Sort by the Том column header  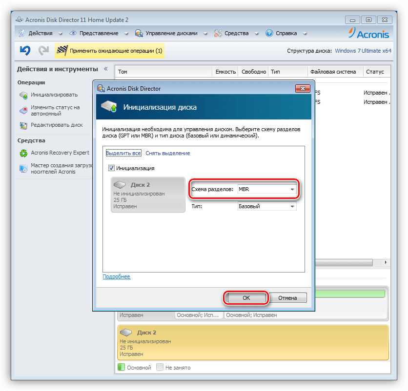click(164, 72)
